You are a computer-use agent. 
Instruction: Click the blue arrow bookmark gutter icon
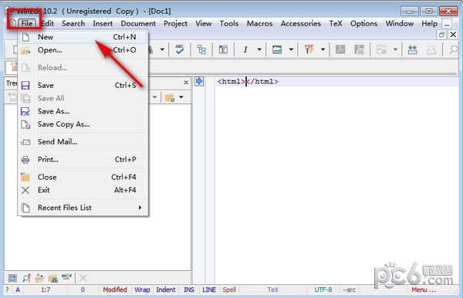[x=199, y=81]
